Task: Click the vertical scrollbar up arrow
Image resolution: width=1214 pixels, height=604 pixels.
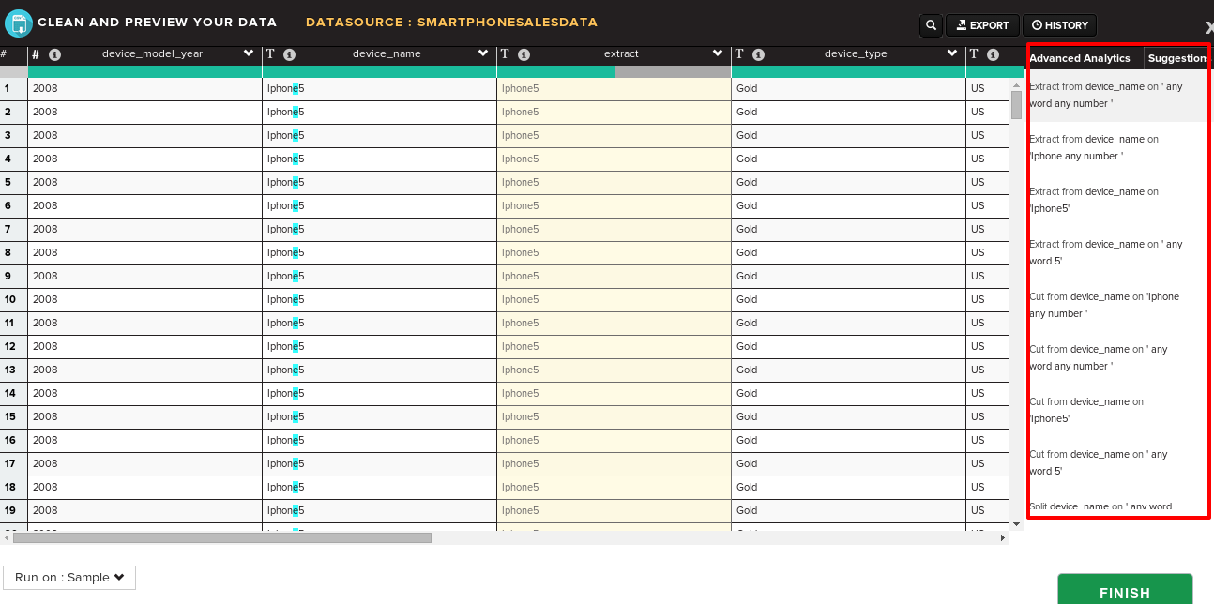Action: pos(1016,85)
